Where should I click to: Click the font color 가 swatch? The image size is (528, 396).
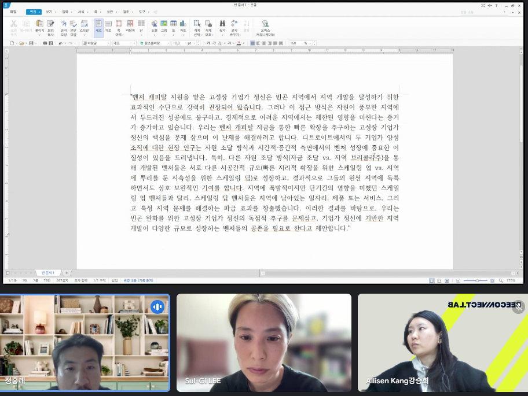[x=239, y=43]
